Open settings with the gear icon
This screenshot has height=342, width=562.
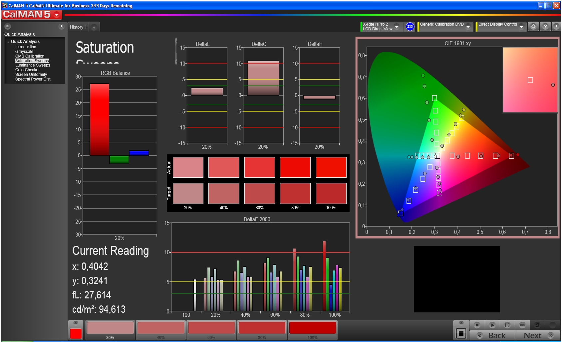point(533,26)
